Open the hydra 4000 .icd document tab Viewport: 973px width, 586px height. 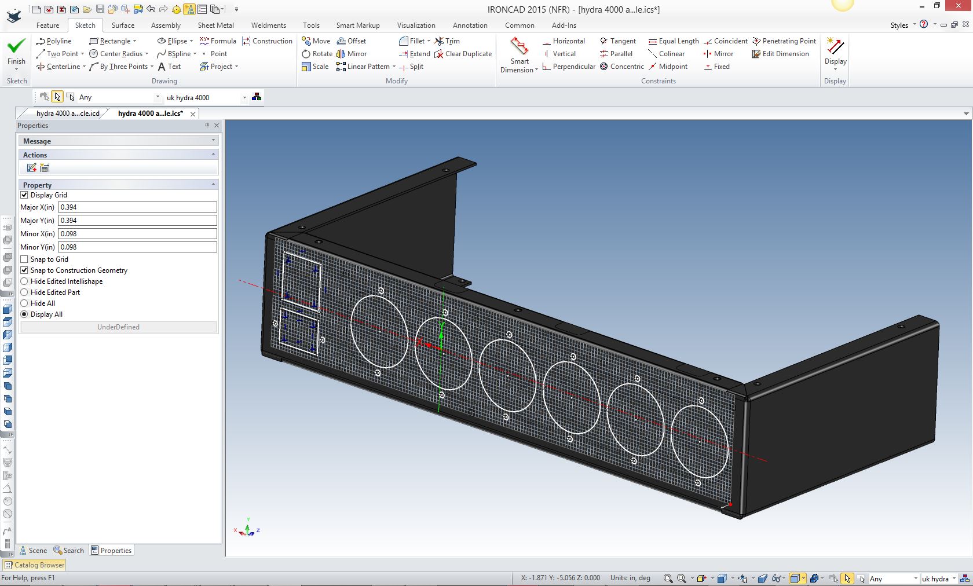[x=67, y=113]
